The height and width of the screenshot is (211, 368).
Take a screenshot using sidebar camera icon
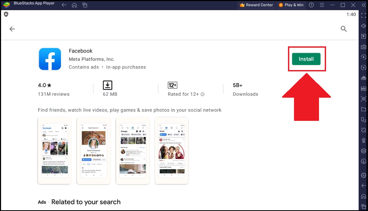pyautogui.click(x=364, y=99)
